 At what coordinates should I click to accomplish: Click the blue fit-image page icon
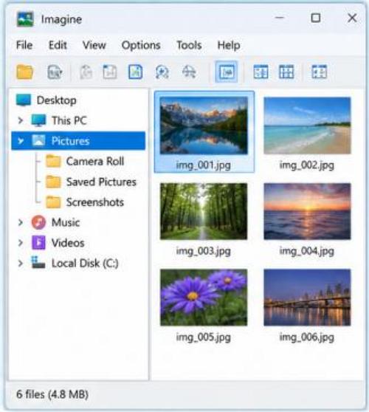135,72
